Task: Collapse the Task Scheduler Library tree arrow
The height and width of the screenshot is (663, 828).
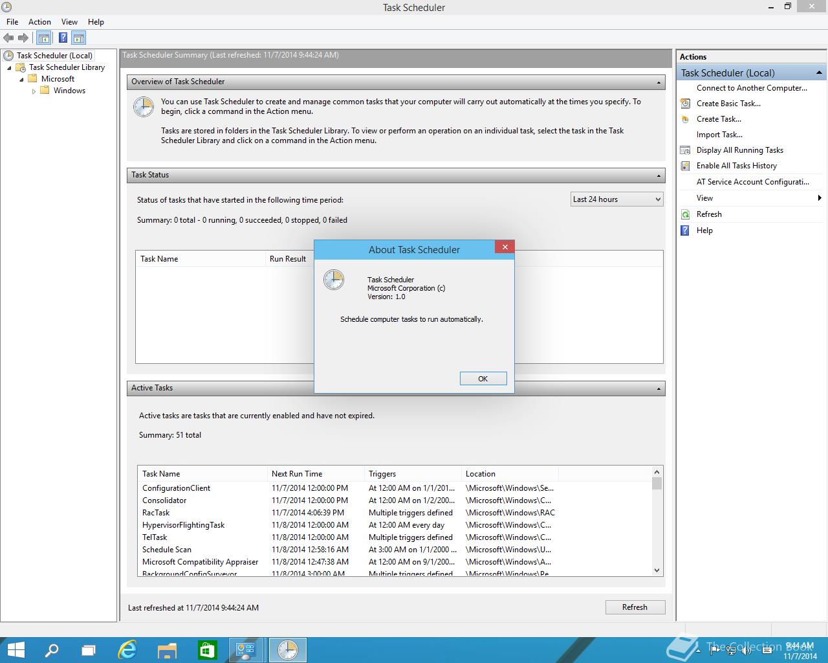Action: click(10, 68)
